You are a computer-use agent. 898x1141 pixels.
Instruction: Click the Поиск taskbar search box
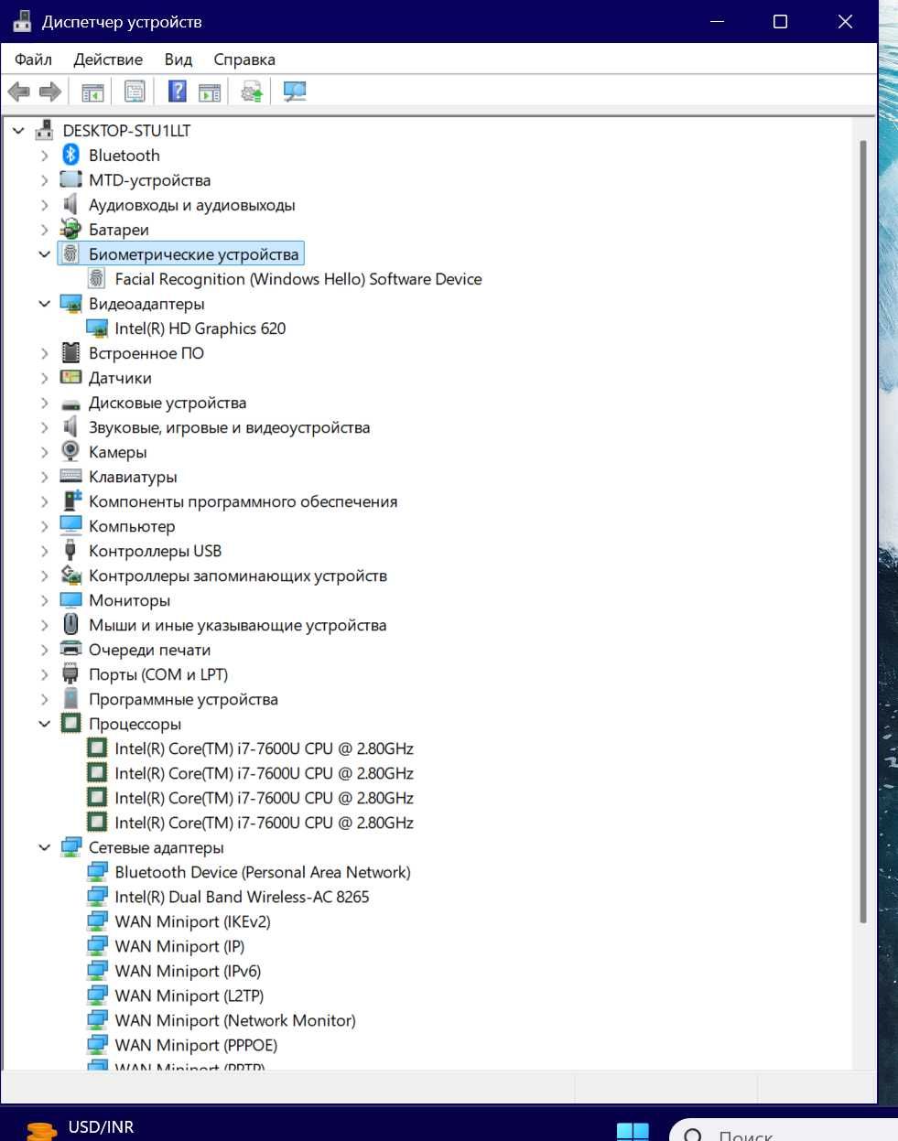pos(784,1131)
